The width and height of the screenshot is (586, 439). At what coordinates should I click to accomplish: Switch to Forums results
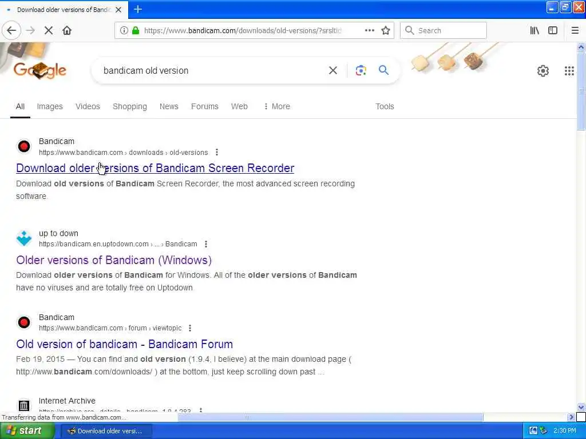pos(205,107)
